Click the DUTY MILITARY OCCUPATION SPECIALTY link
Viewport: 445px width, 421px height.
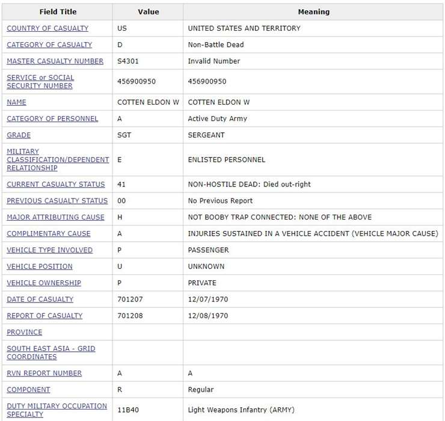(57, 410)
